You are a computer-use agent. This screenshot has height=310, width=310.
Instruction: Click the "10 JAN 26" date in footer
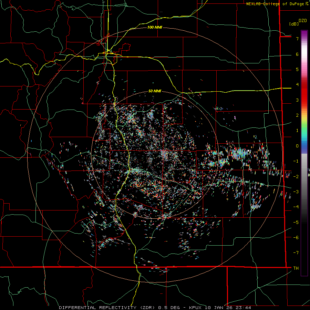(219, 308)
